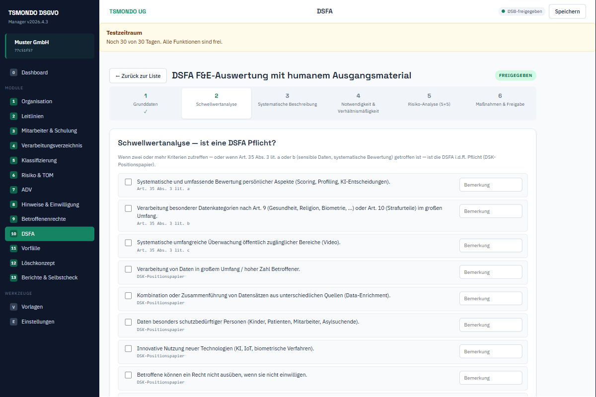The height and width of the screenshot is (397, 596).
Task: Click 'Art. 35 Abs. 3 lit. b' reference
Action: 163,224
